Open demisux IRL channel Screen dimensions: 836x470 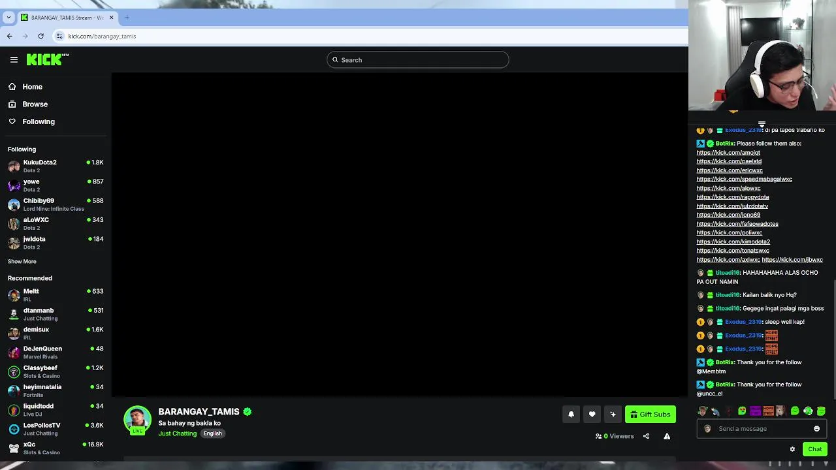click(x=56, y=333)
